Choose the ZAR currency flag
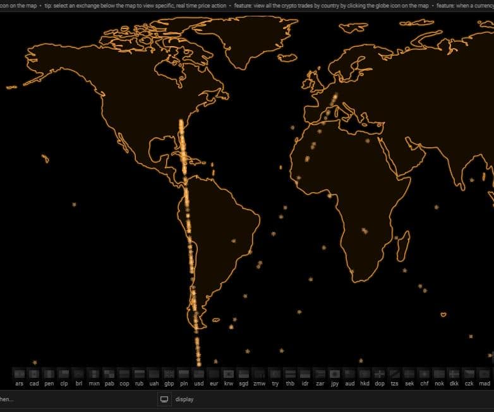The width and height of the screenshot is (494, 412). click(x=320, y=373)
